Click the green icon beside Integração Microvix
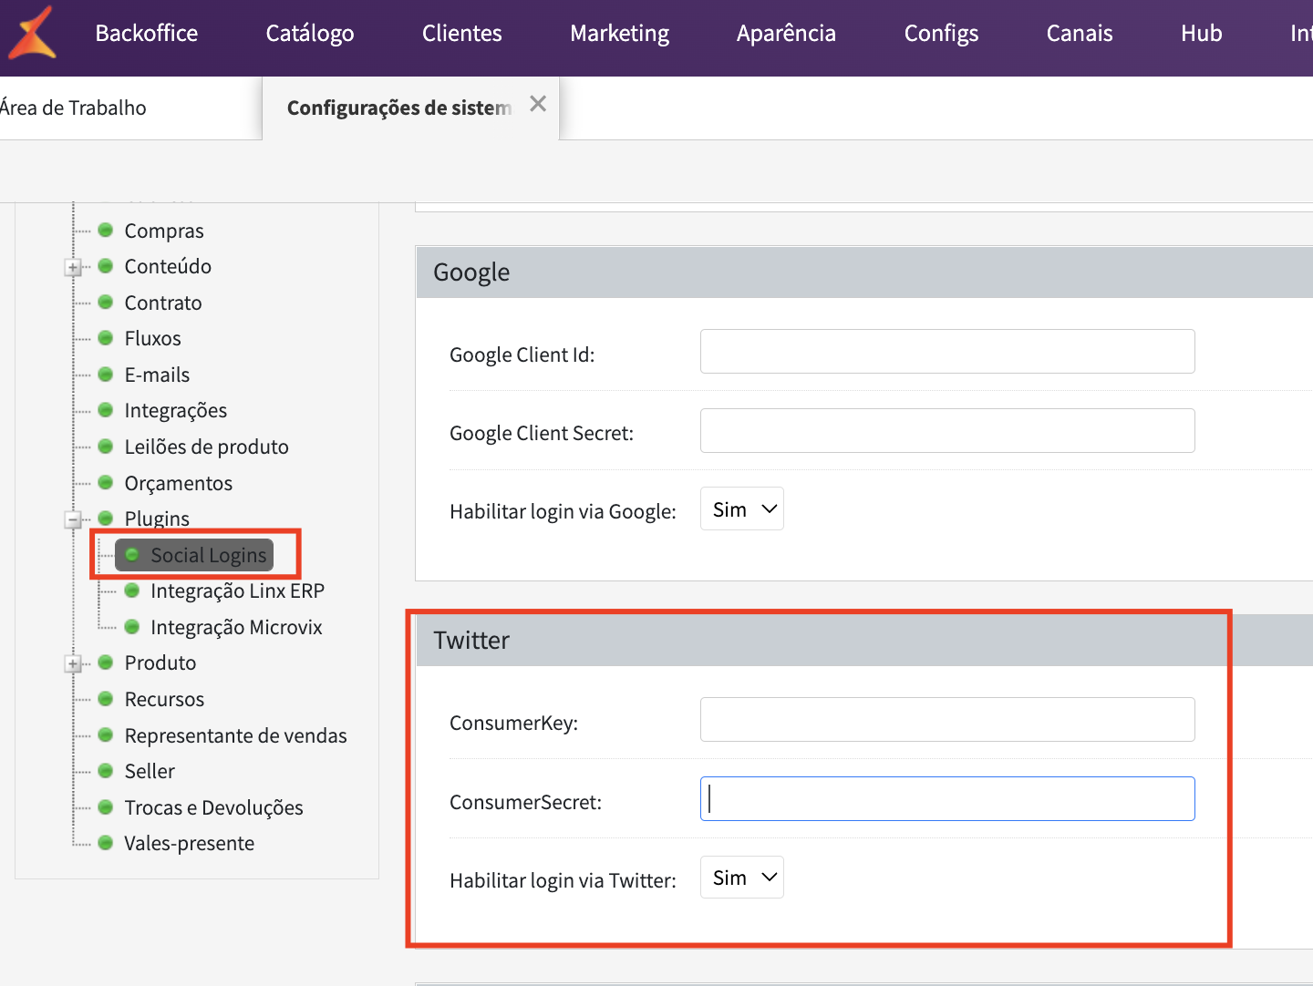Viewport: 1313px width, 986px height. [x=132, y=626]
